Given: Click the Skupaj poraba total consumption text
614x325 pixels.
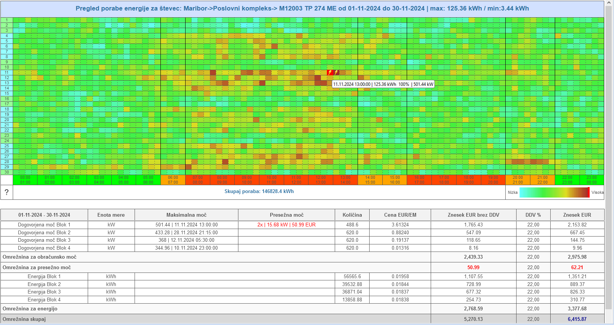Looking at the screenshot, I should (259, 191).
